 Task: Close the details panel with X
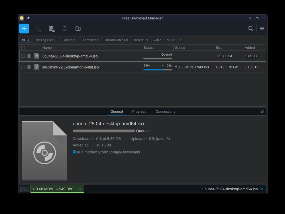point(262,112)
